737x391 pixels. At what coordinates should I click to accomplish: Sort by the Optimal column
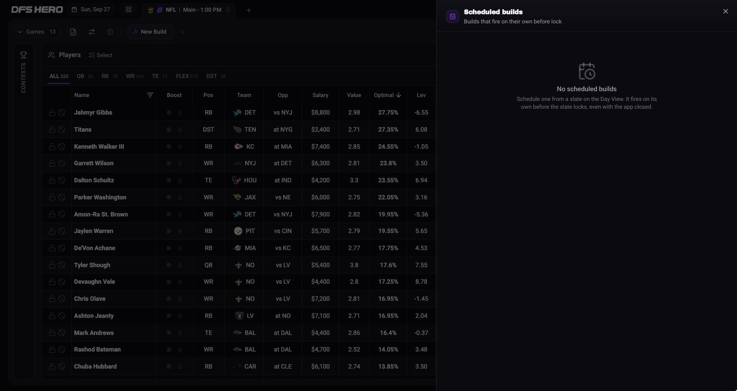coord(388,95)
